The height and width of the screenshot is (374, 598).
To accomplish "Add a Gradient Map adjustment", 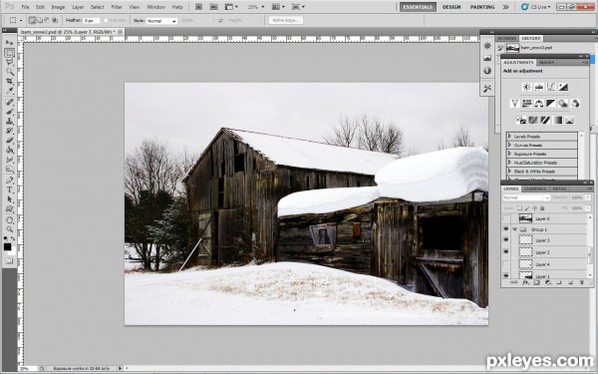I will click(x=557, y=121).
